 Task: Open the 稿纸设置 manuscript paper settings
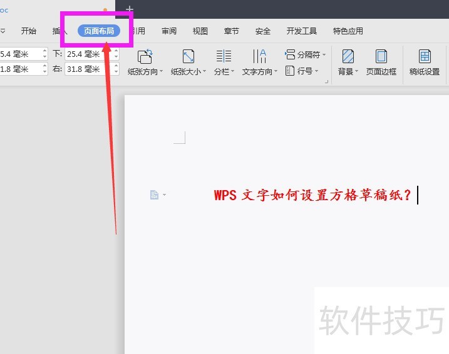(x=425, y=63)
